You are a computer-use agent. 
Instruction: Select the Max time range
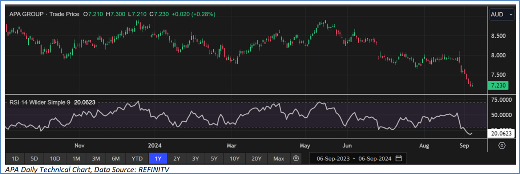tap(279, 158)
